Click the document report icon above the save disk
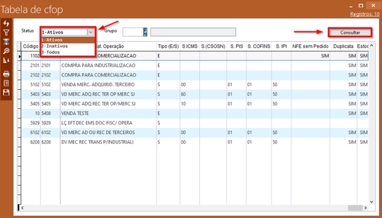Image resolution: width=382 pixels, height=218 pixels. coord(6,83)
